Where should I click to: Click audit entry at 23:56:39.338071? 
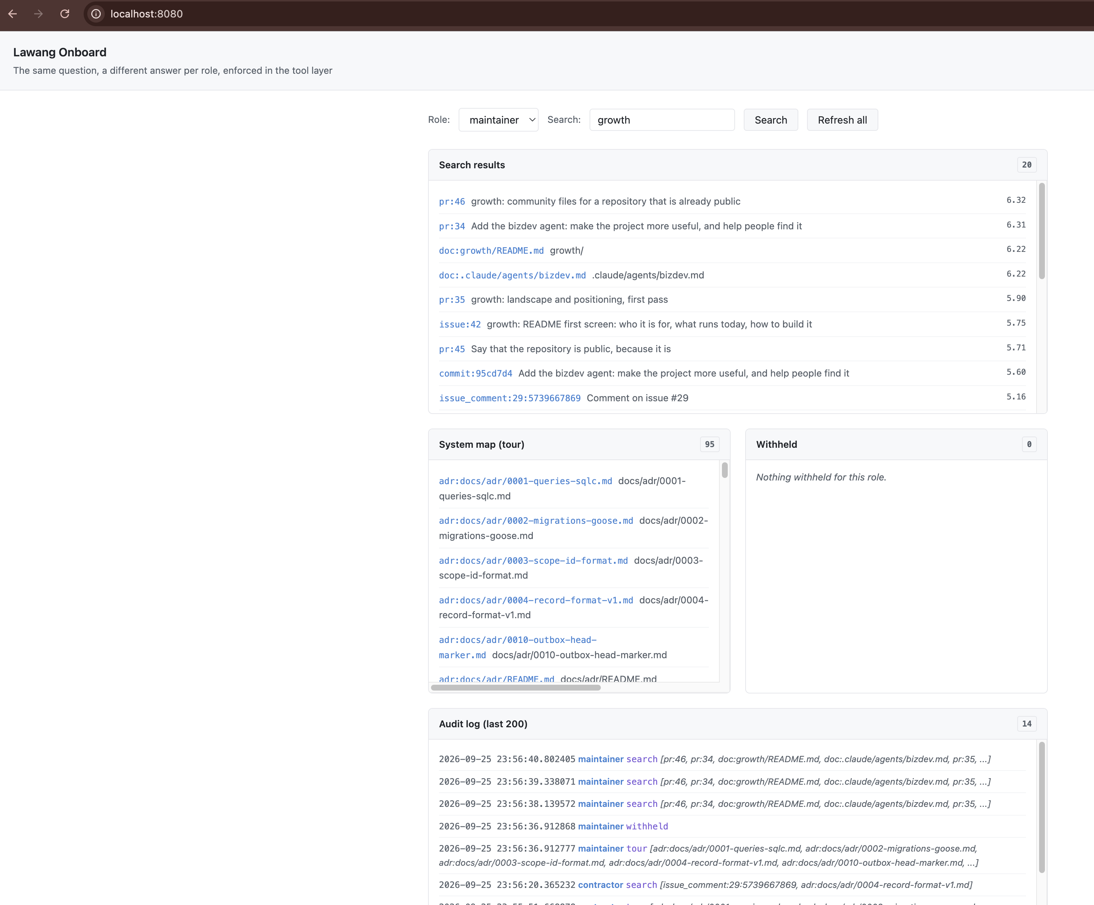pyautogui.click(x=732, y=781)
